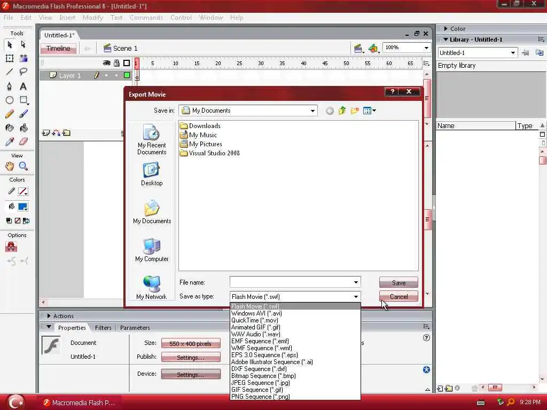
Task: Toggle Timeline visibility button
Action: tap(58, 49)
